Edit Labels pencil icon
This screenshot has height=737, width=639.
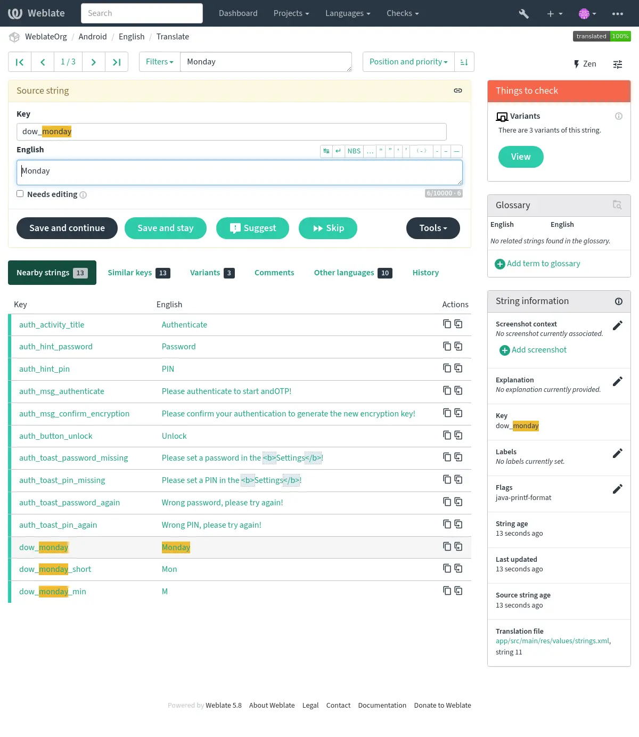(618, 453)
